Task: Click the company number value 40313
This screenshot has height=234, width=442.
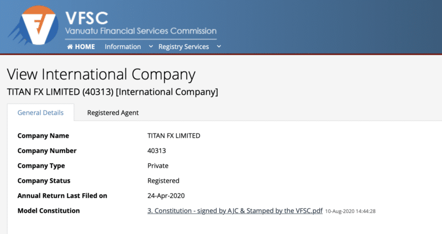Action: click(x=156, y=151)
